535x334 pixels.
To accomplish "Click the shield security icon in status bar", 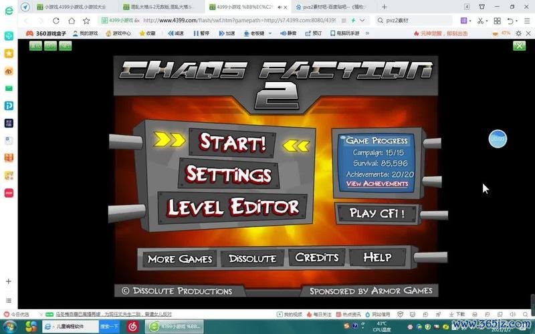I will 401,314.
